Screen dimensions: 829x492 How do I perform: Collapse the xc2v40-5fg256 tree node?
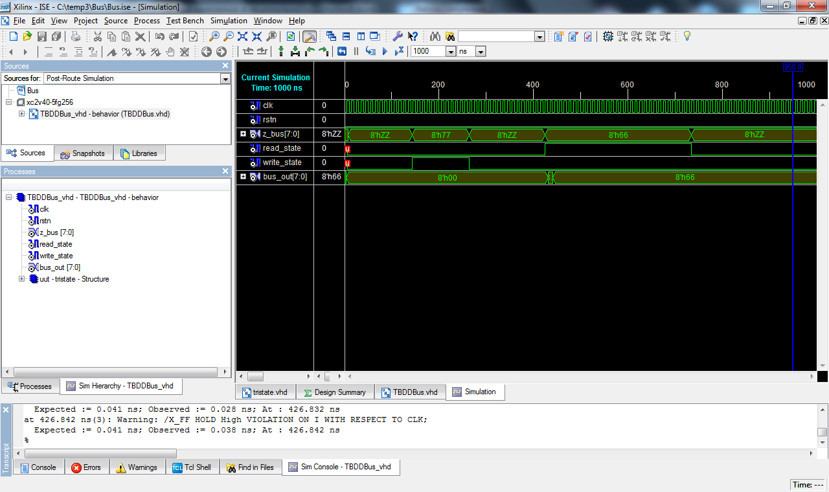point(10,102)
